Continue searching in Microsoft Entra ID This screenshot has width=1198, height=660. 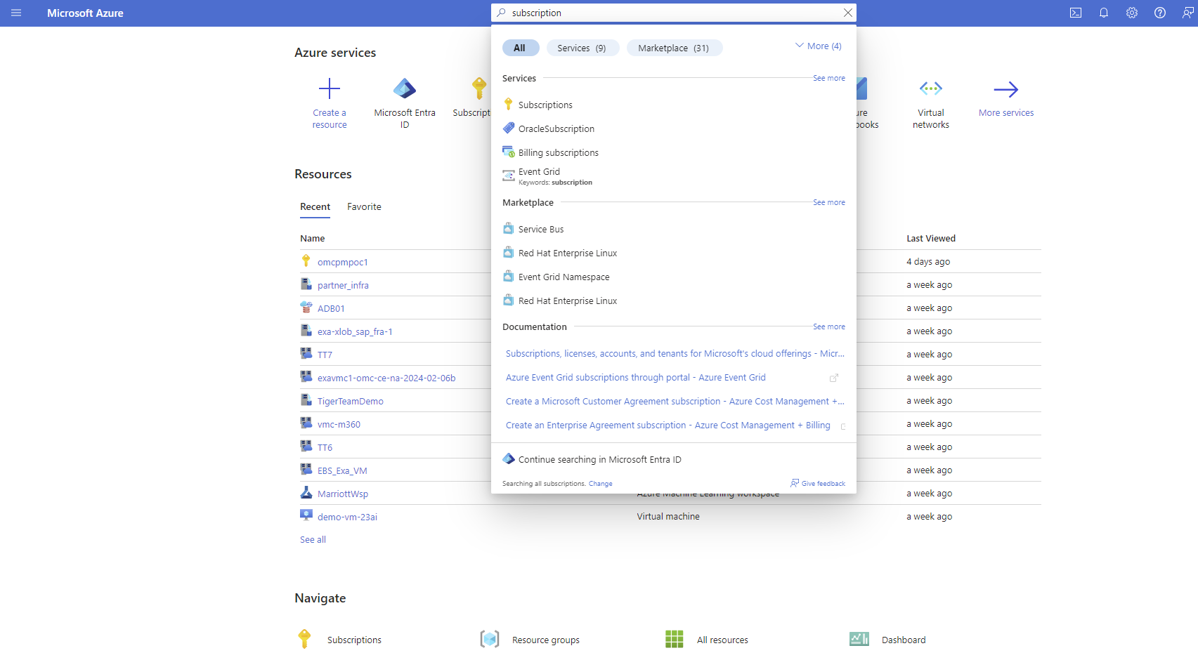click(x=599, y=459)
